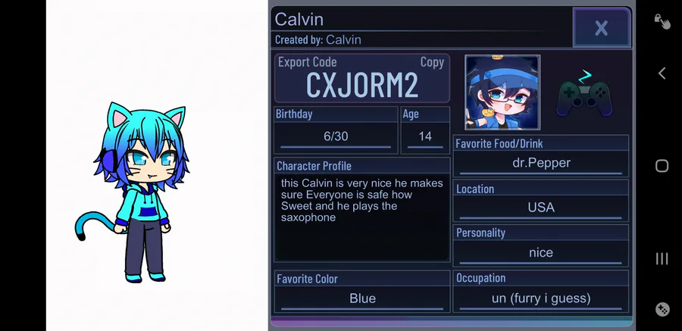Close the Calvin profile panel with X
This screenshot has width=682, height=331.
click(602, 27)
